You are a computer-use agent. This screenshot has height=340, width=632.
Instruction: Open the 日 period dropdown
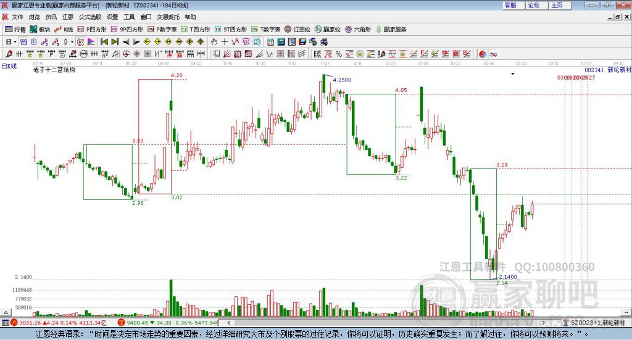pos(10,41)
